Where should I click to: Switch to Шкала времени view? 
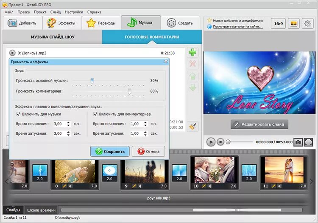tap(41, 210)
